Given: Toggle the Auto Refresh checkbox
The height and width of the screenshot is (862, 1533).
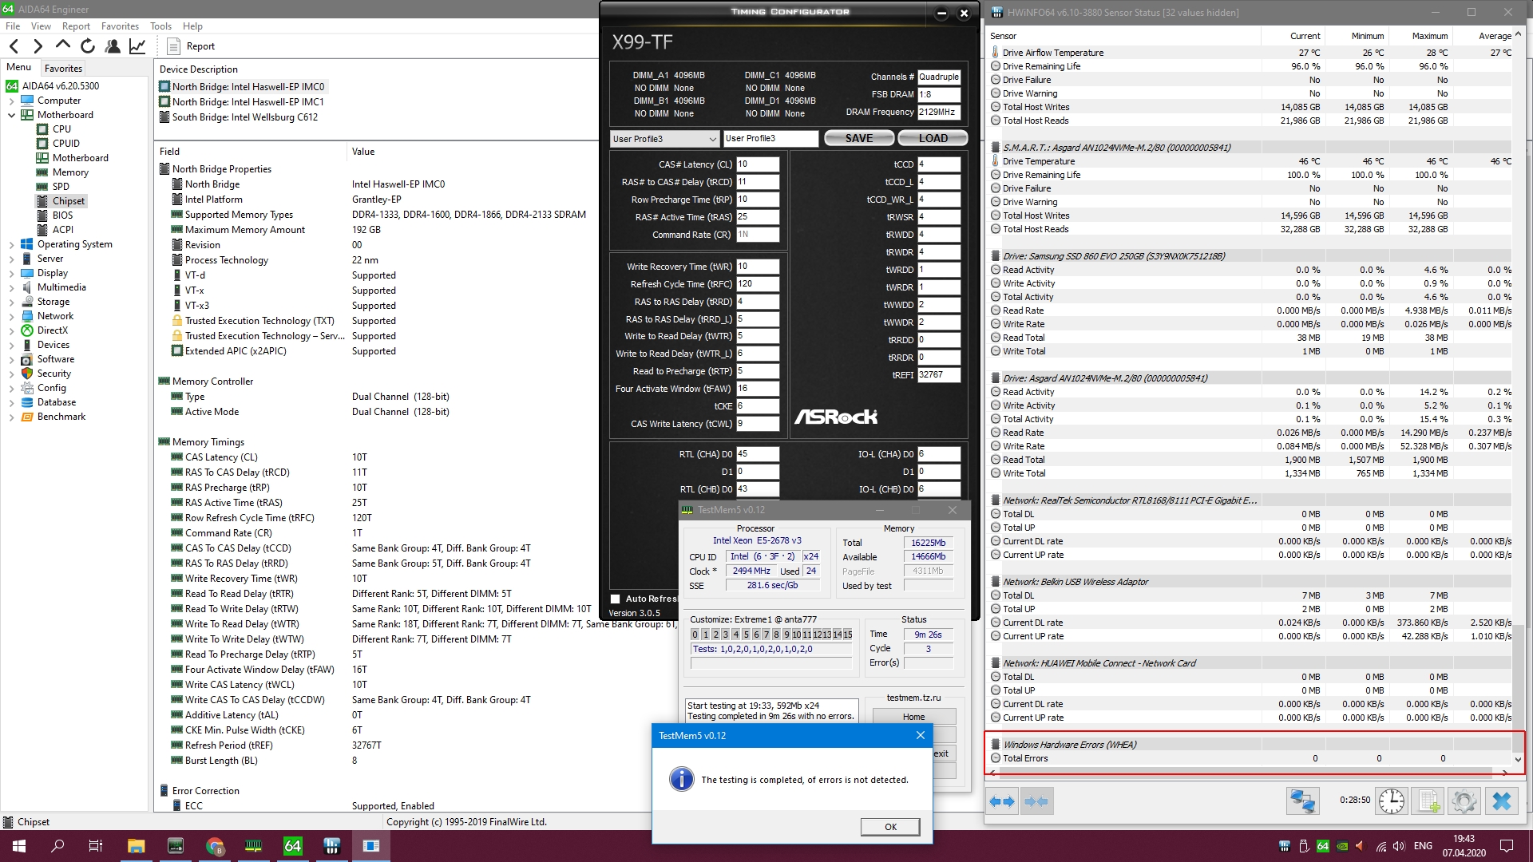Looking at the screenshot, I should (615, 599).
